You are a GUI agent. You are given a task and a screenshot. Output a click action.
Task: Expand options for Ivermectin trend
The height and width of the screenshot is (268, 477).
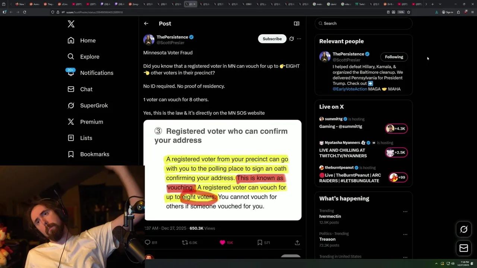click(x=405, y=211)
